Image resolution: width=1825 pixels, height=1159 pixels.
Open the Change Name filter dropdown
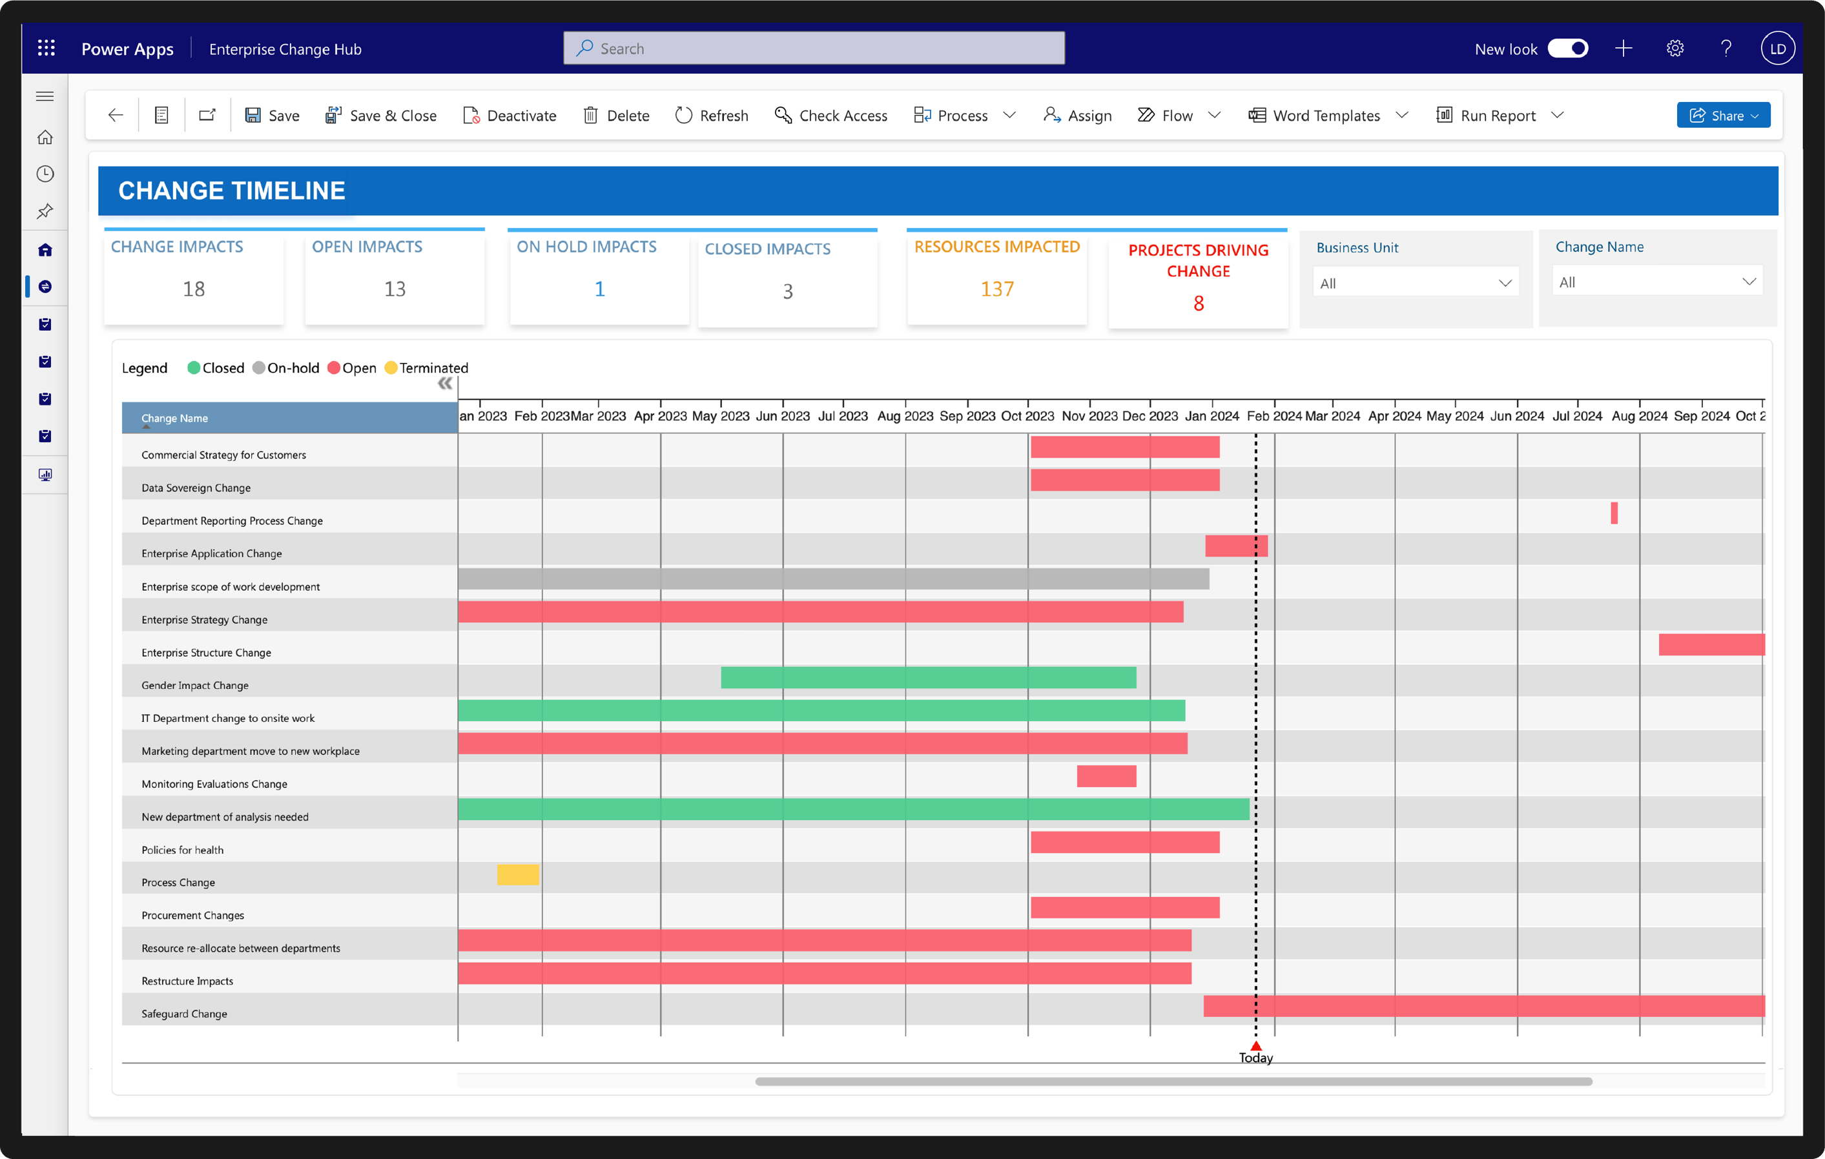point(1656,282)
